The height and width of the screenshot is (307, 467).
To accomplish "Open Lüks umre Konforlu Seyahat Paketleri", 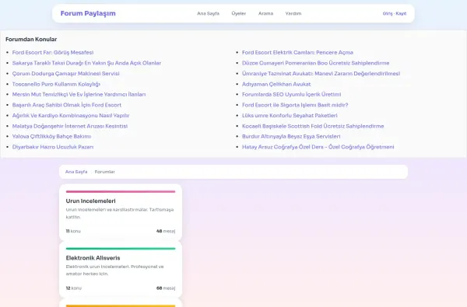I will pos(290,116).
